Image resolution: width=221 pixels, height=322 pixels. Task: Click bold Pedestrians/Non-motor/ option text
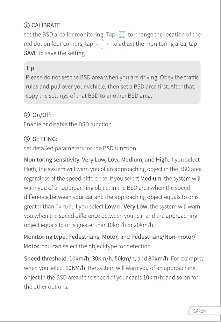click(163, 237)
